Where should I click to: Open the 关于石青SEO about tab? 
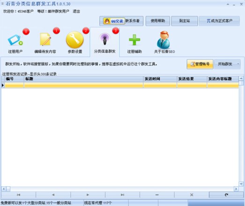(164, 42)
